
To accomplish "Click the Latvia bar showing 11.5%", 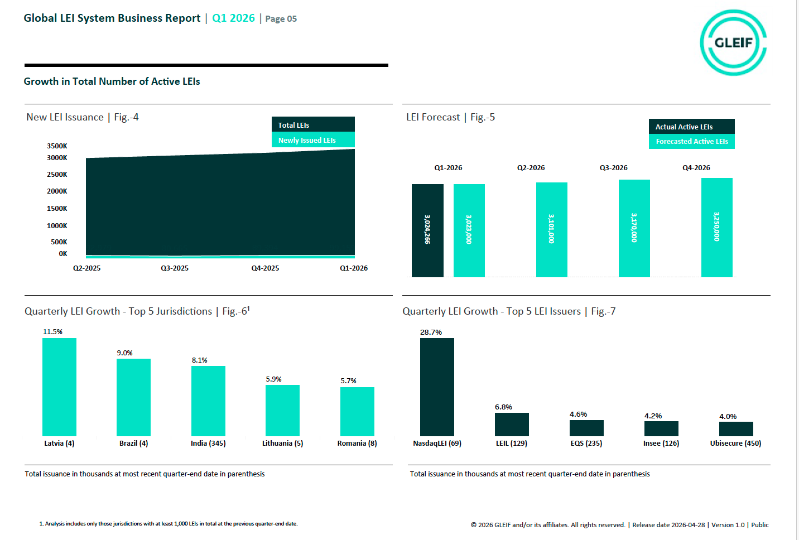I will 59,387.
